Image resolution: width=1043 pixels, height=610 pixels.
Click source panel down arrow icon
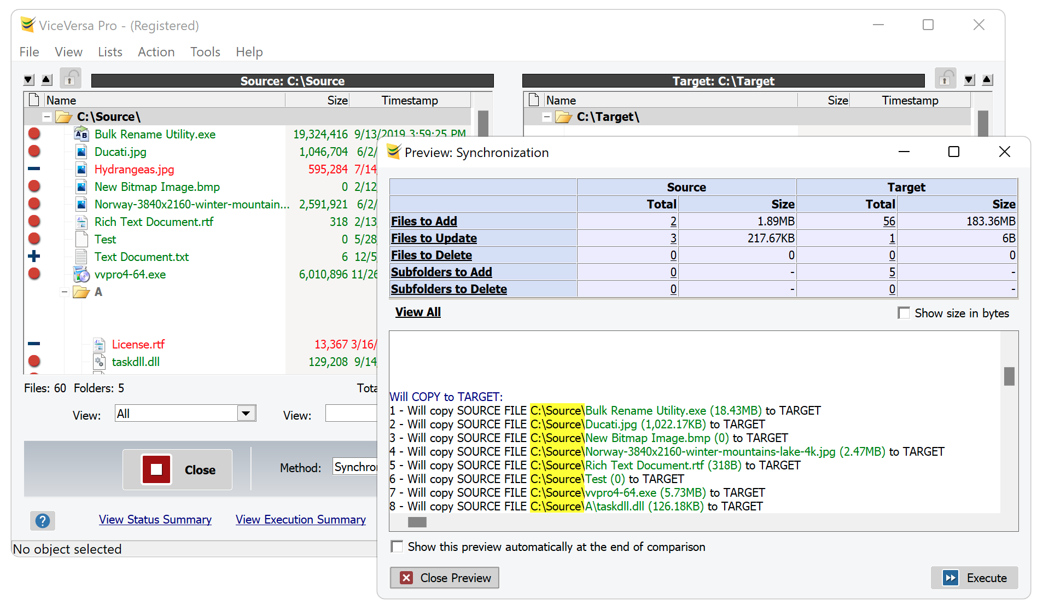point(29,80)
